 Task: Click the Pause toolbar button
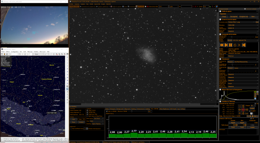(x=125, y=6)
